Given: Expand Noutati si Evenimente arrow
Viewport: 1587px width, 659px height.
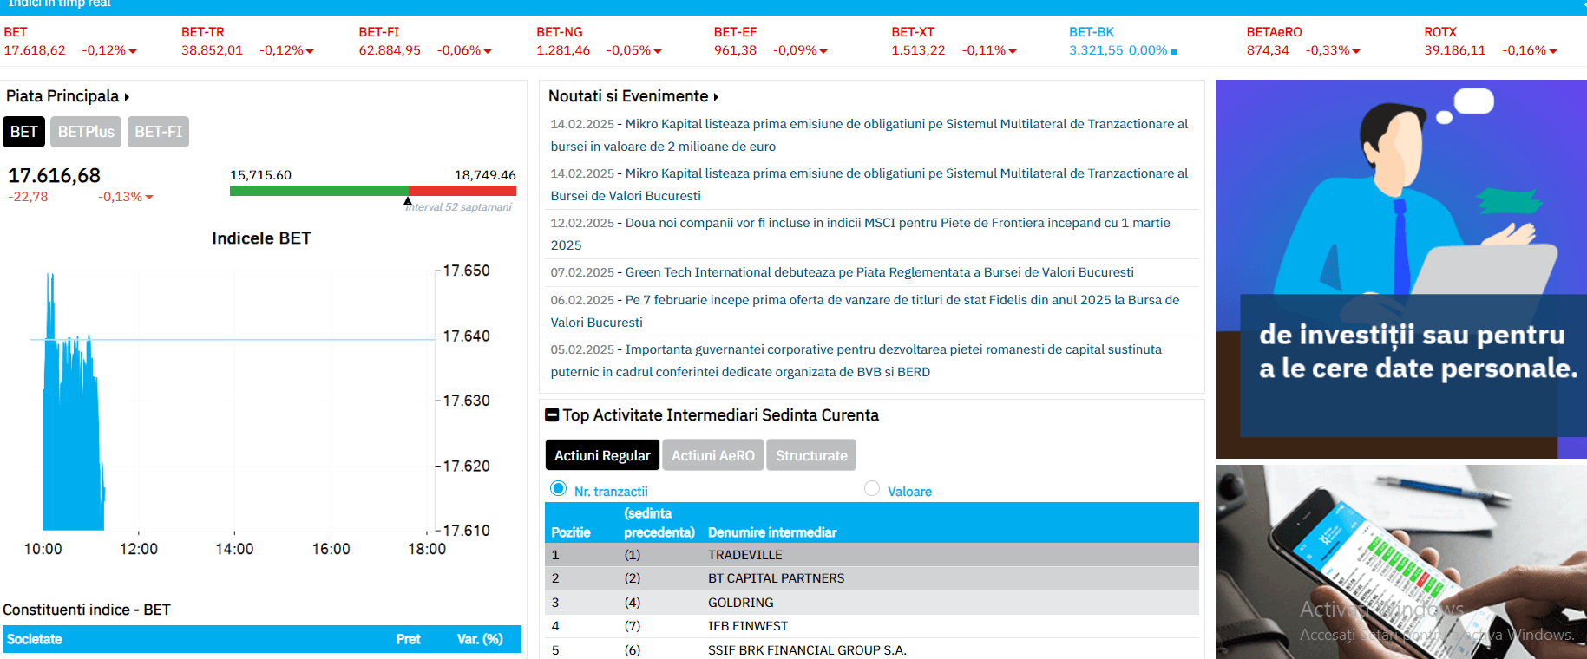Looking at the screenshot, I should 716,97.
